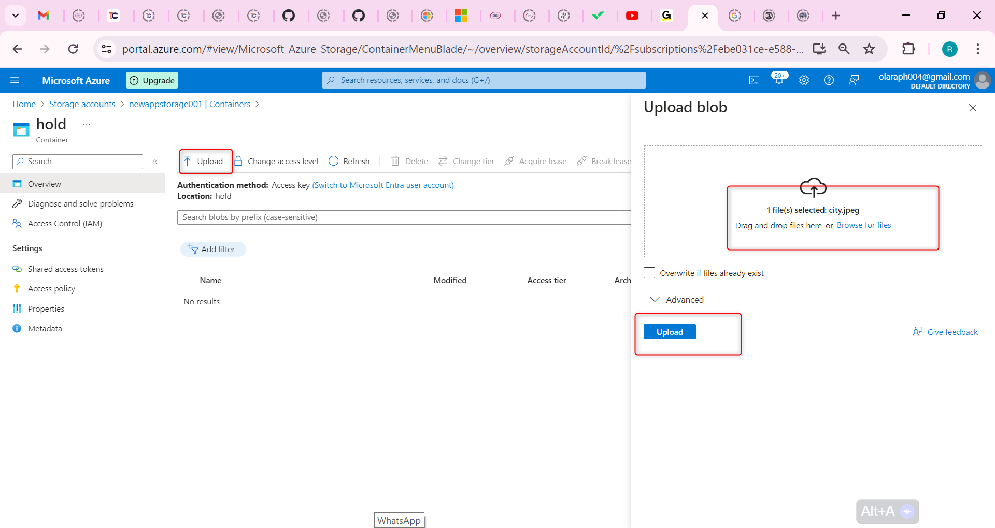Open the portal settings gear icon
Image resolution: width=995 pixels, height=528 pixels.
[804, 80]
